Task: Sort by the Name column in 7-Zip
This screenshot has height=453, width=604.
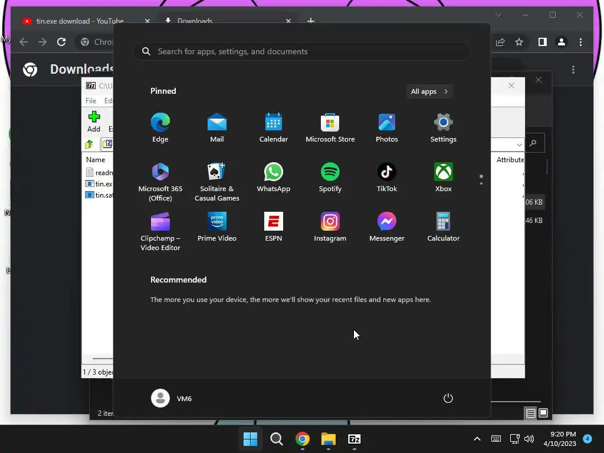Action: [x=96, y=159]
